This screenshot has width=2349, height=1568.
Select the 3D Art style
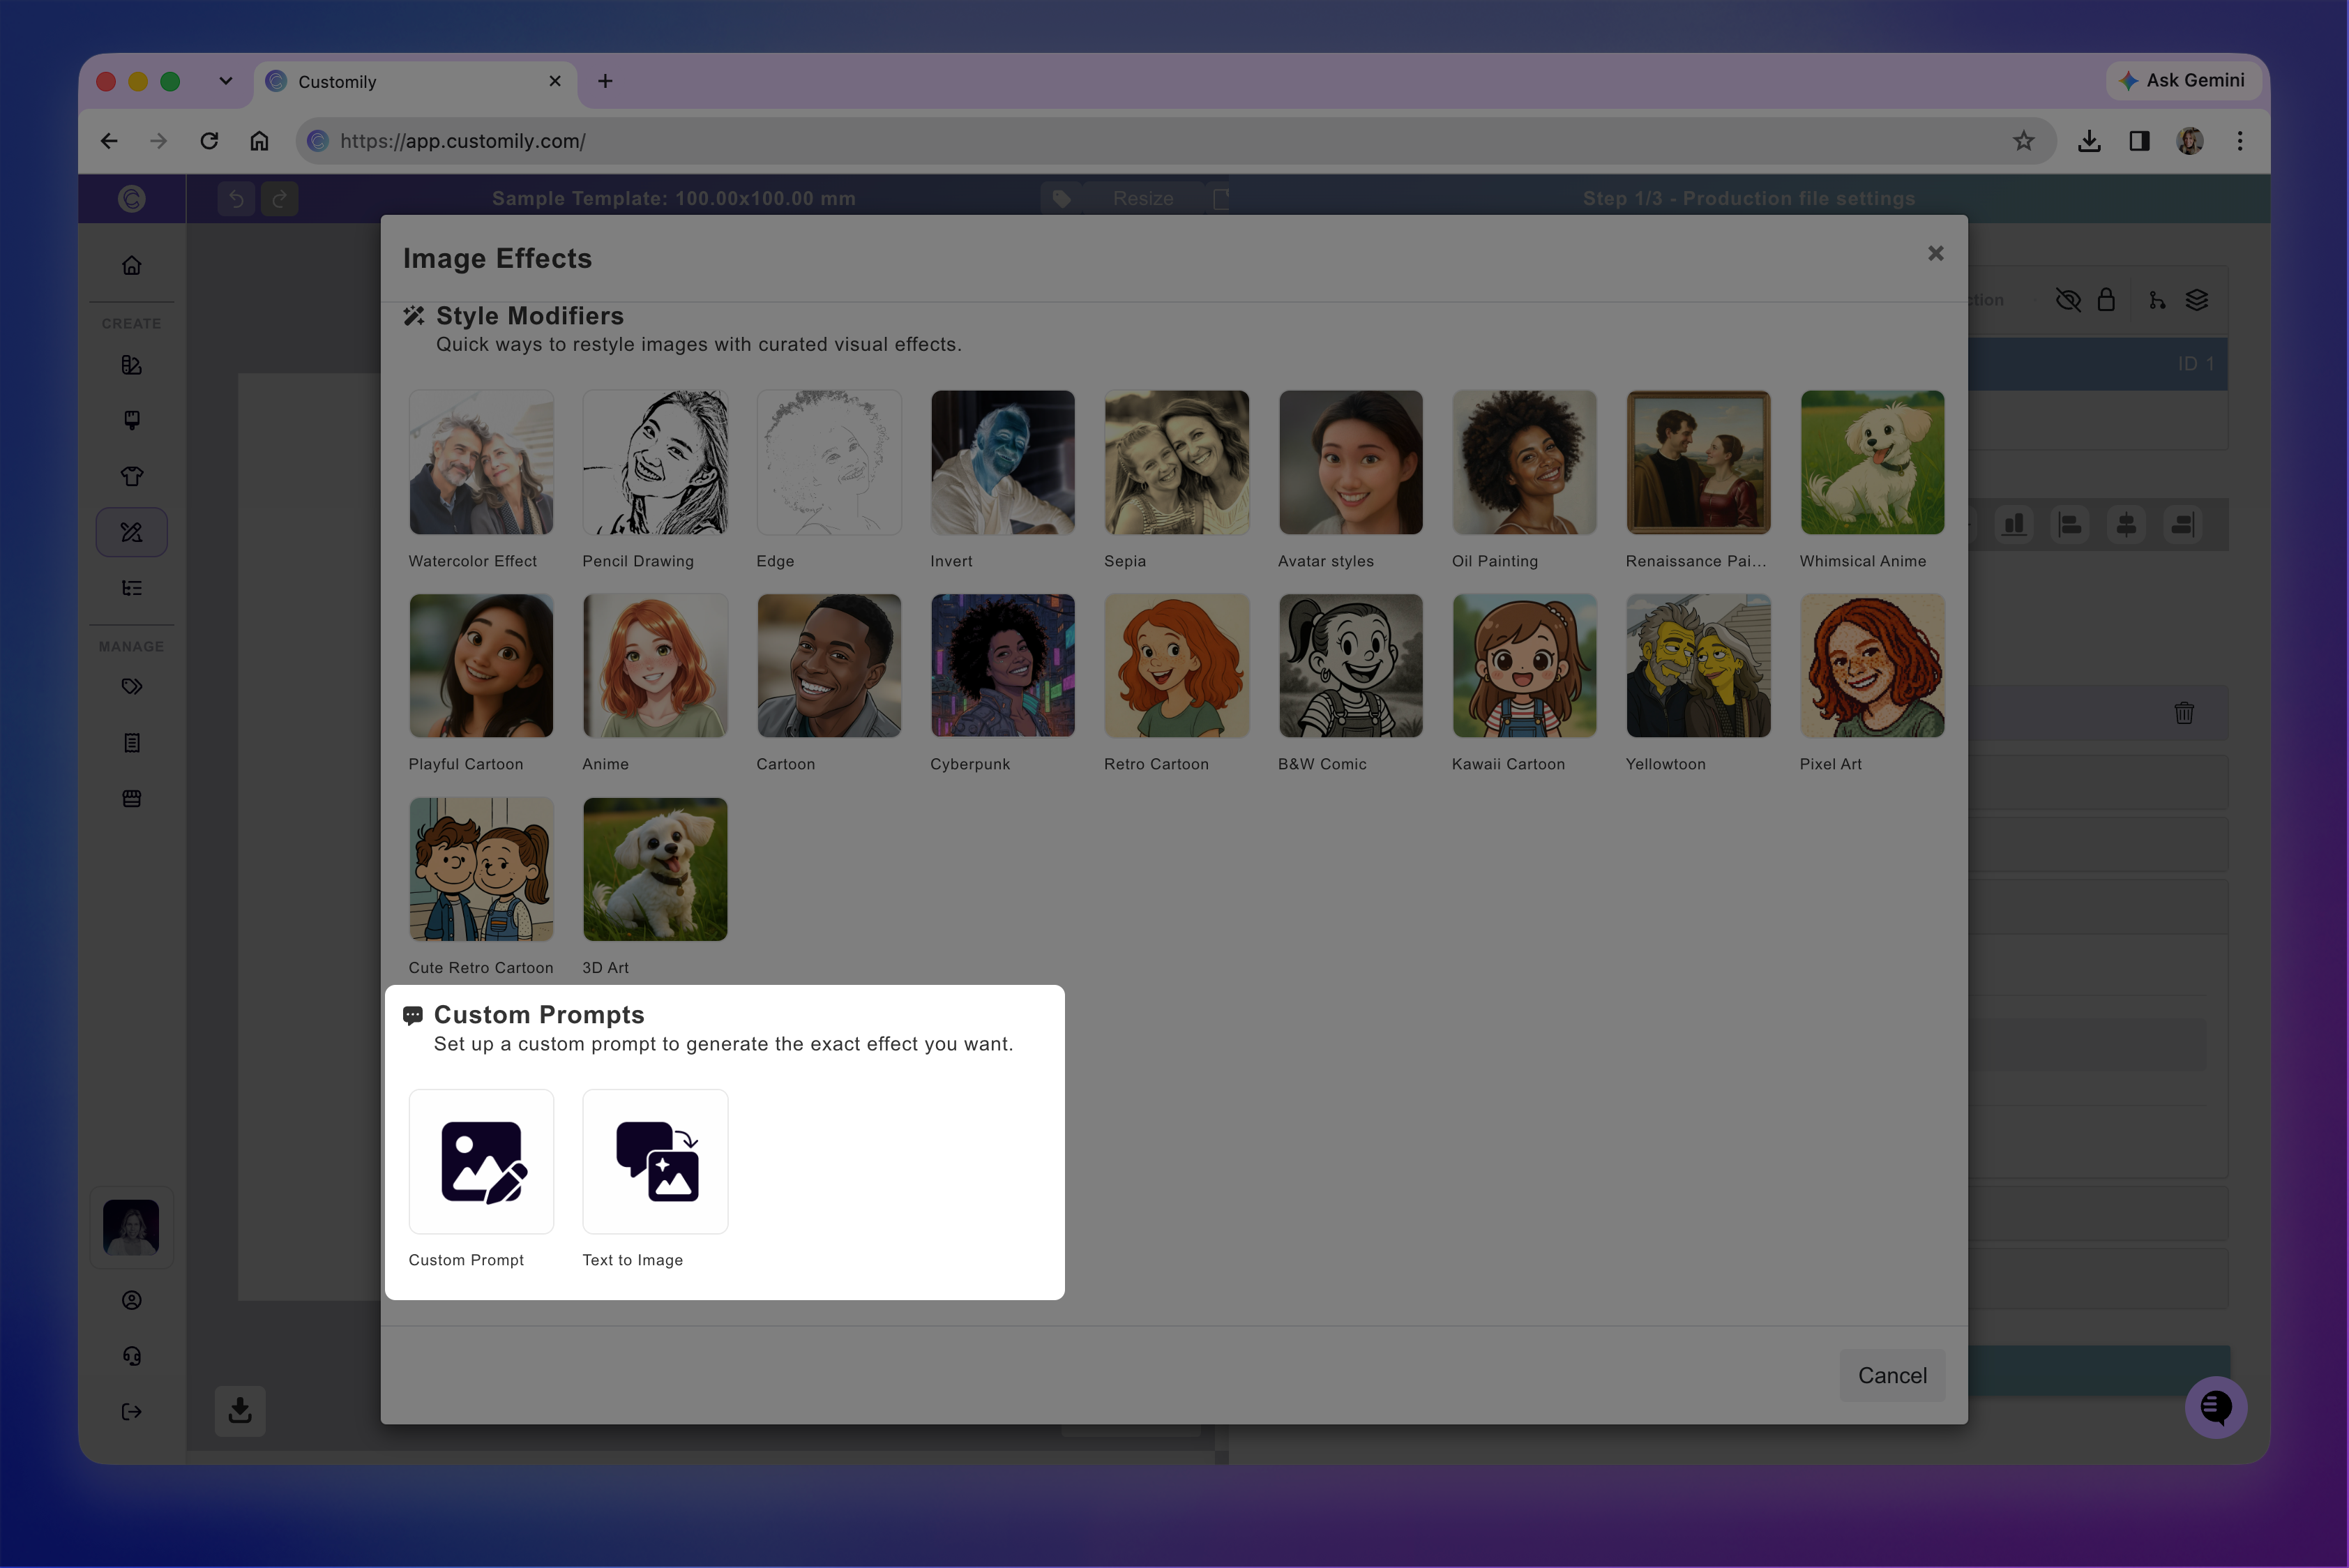click(x=655, y=869)
